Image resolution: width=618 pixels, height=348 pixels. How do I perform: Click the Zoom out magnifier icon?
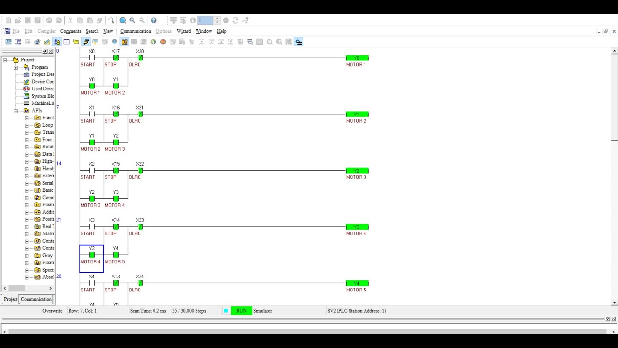click(x=142, y=20)
